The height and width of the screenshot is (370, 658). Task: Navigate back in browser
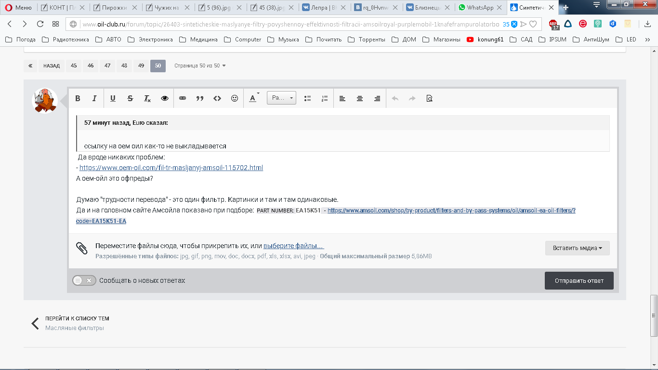[x=10, y=24]
